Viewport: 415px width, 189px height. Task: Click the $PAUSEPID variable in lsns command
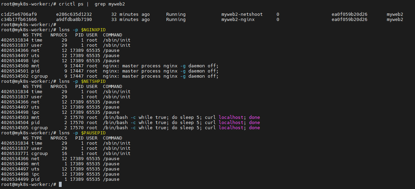93,133
